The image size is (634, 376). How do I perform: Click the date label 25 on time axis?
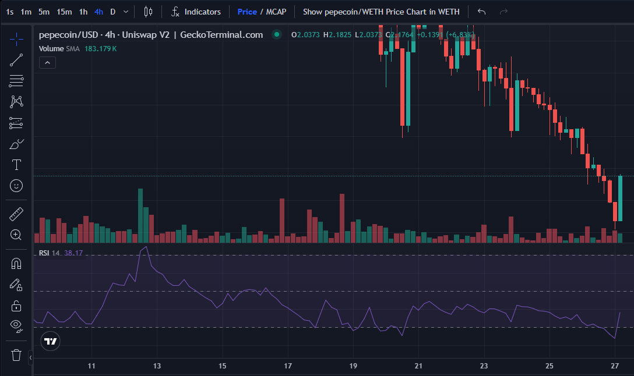coord(549,366)
